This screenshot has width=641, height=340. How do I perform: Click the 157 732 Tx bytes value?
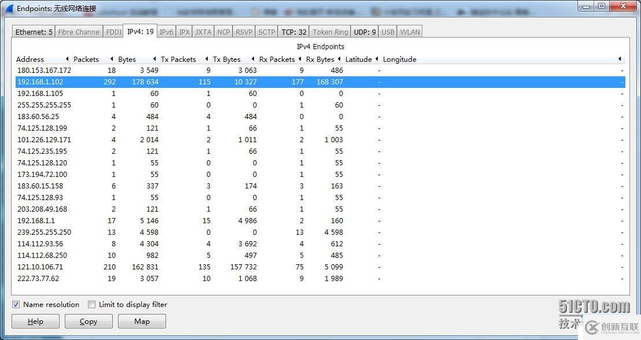(244, 267)
